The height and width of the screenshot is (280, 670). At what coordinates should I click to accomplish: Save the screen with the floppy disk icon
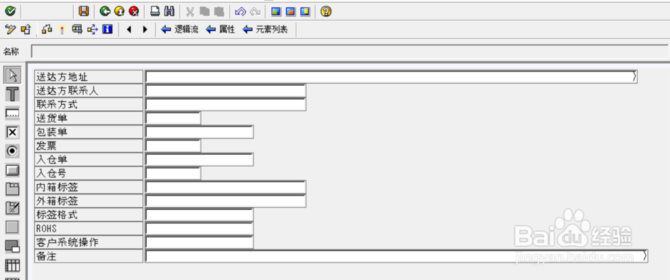[x=84, y=11]
